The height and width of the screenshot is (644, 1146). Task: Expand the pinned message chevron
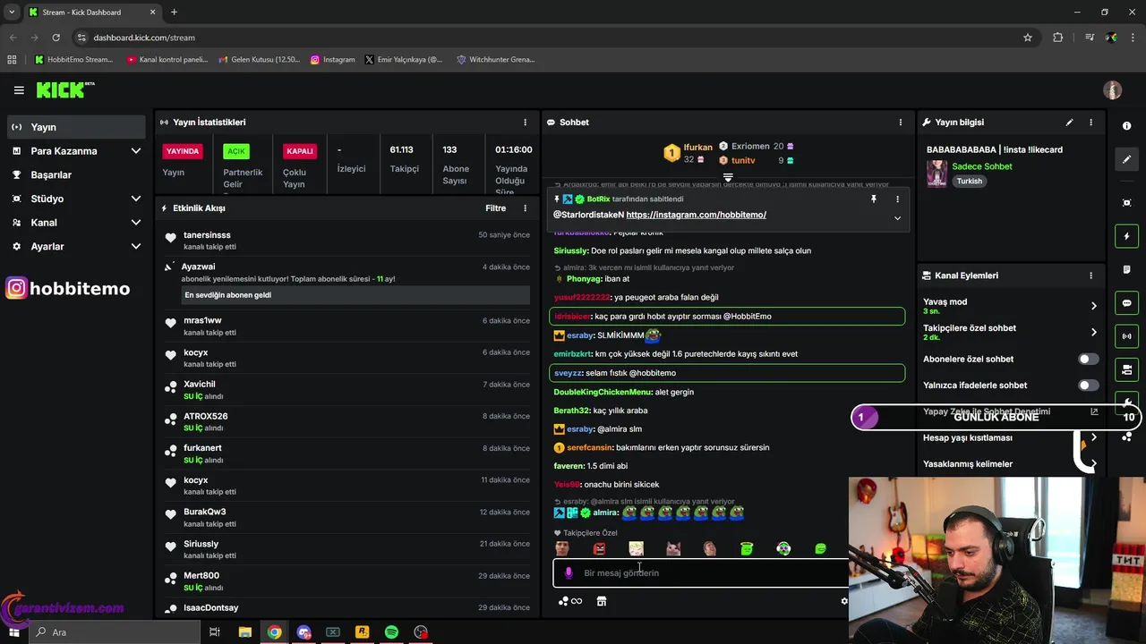point(897,218)
